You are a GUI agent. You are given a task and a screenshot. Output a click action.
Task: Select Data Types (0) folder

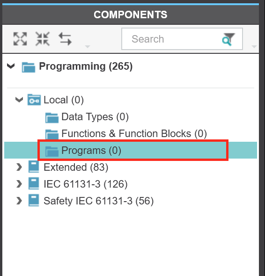pyautogui.click(x=95, y=116)
